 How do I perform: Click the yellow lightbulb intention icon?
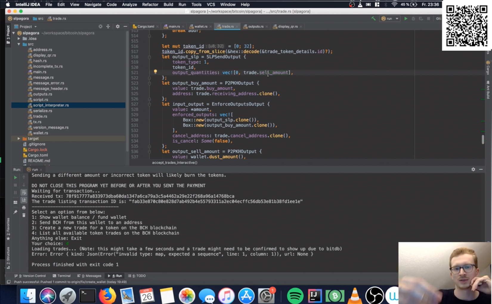pyautogui.click(x=155, y=72)
